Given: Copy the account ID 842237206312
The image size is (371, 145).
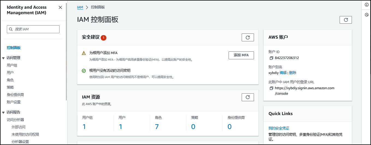Looking at the screenshot, I should [x=271, y=58].
